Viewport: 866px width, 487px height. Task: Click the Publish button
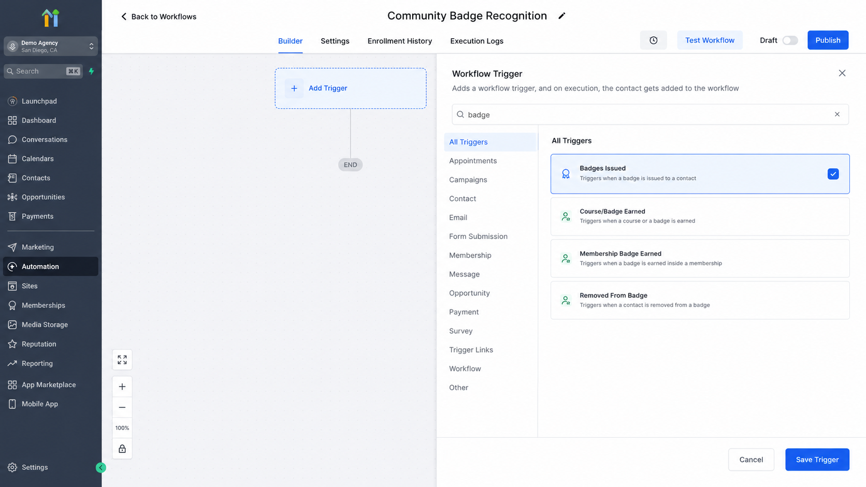(828, 40)
